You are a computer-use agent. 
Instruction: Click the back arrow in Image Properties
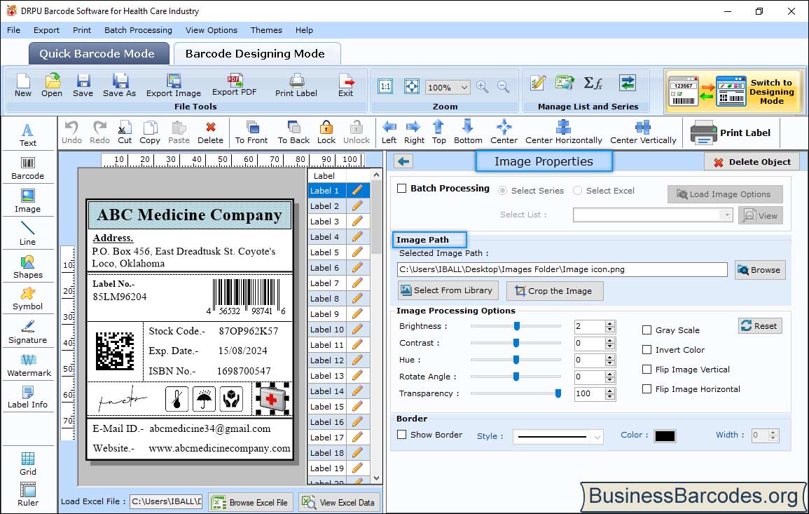coord(403,162)
